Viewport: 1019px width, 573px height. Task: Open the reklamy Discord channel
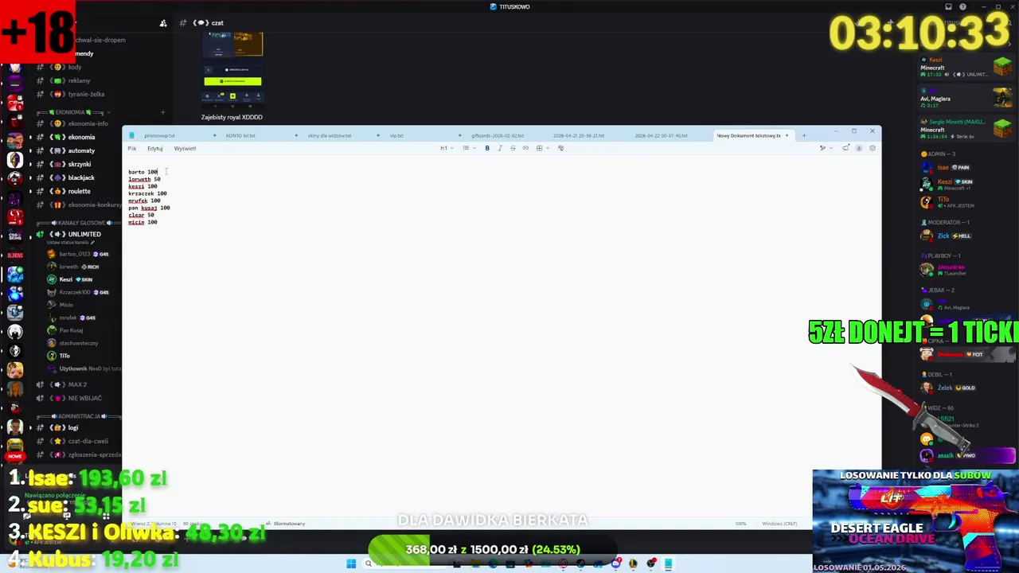[78, 80]
